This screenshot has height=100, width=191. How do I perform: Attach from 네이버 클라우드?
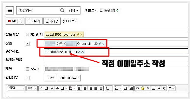point(69,78)
